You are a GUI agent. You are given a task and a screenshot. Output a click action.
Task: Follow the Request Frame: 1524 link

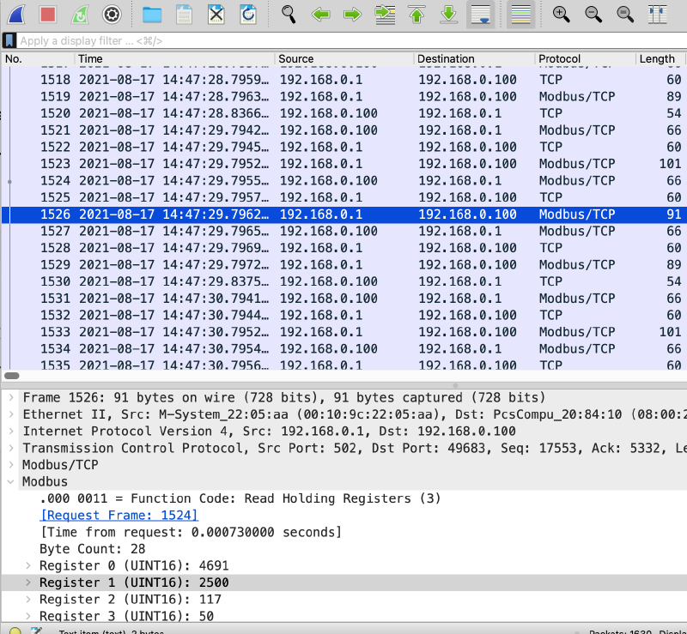point(119,516)
